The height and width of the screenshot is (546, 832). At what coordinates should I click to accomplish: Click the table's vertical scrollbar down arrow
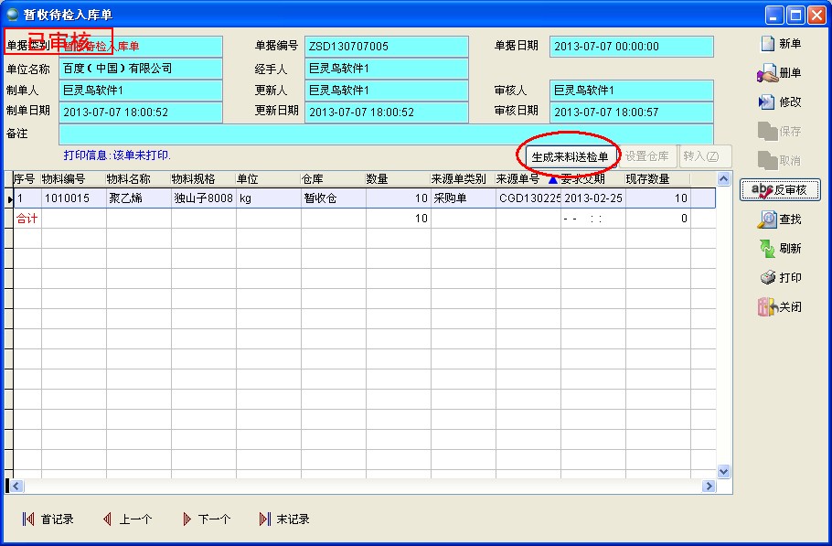tap(724, 472)
